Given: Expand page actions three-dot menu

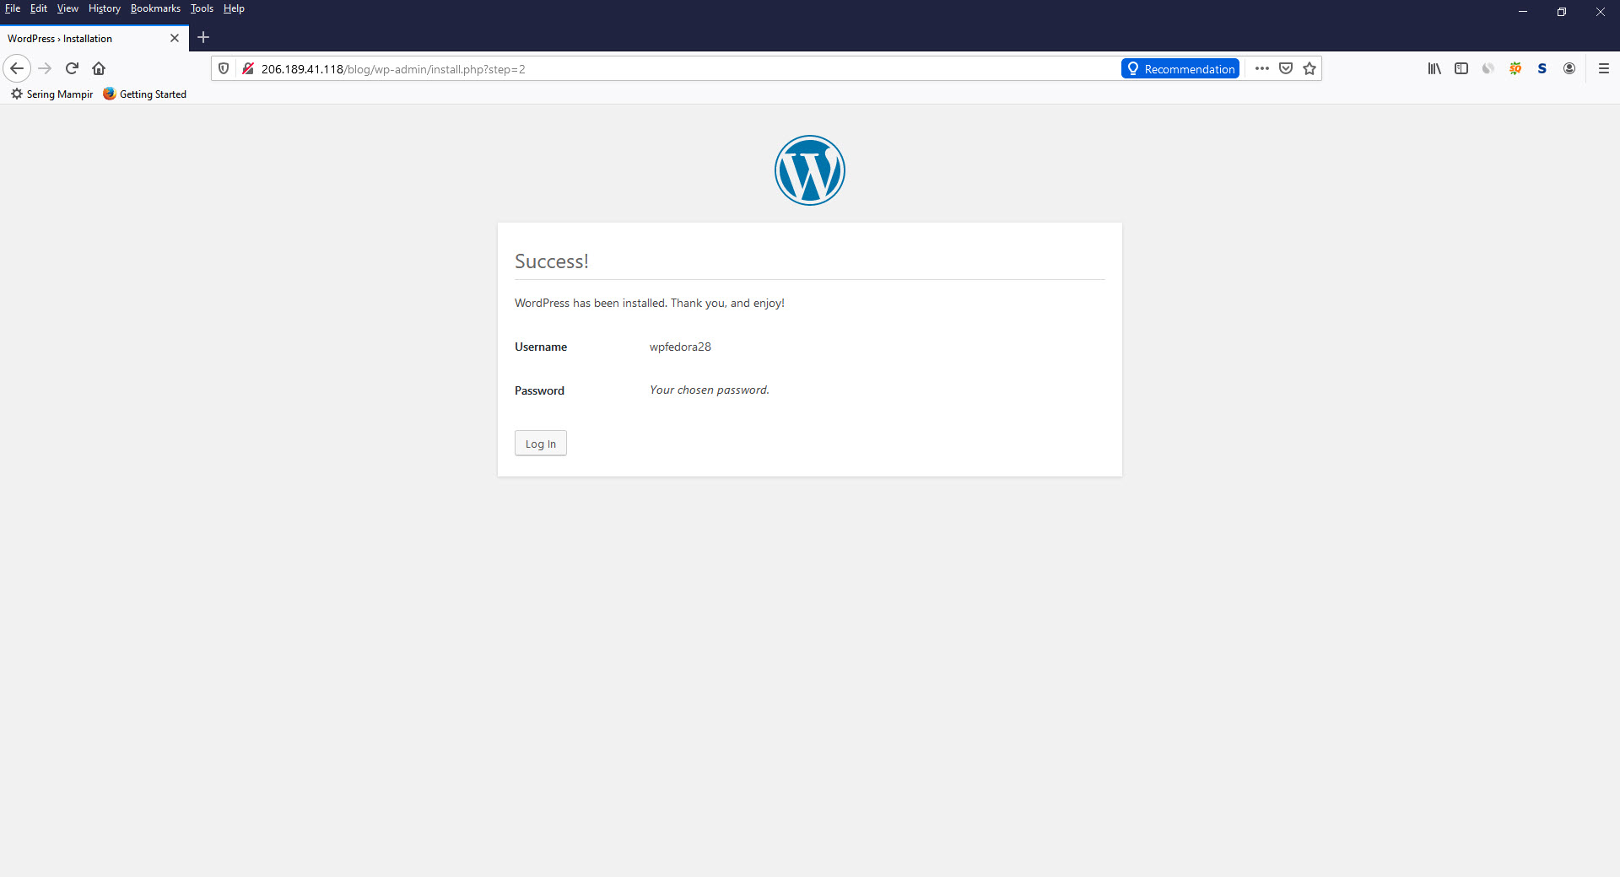Looking at the screenshot, I should tap(1262, 68).
